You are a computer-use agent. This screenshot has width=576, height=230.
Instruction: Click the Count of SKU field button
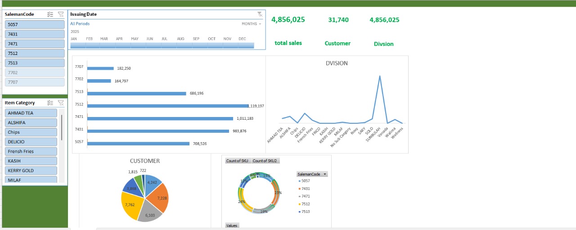point(237,161)
